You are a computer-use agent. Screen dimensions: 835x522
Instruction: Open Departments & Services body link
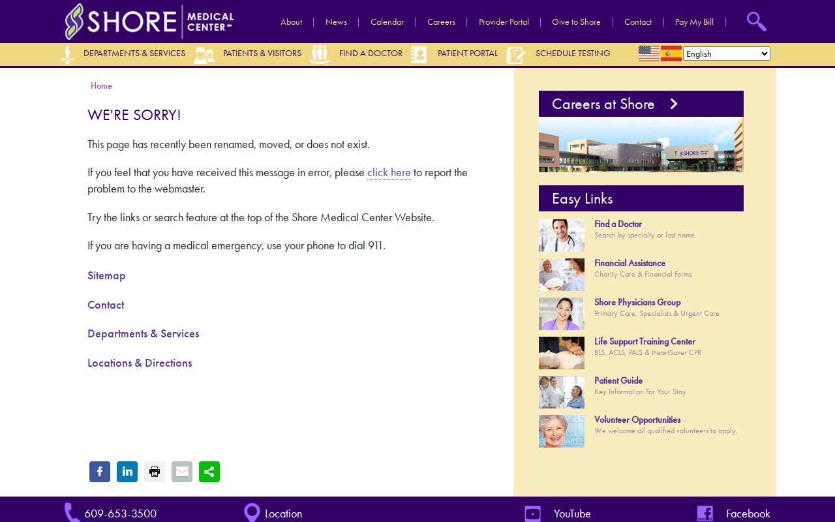[x=144, y=333]
